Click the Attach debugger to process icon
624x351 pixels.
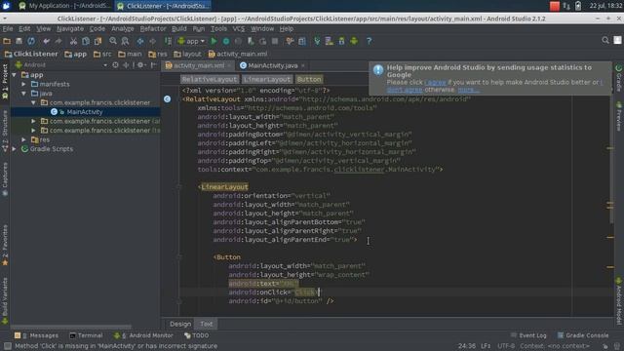[x=251, y=41]
